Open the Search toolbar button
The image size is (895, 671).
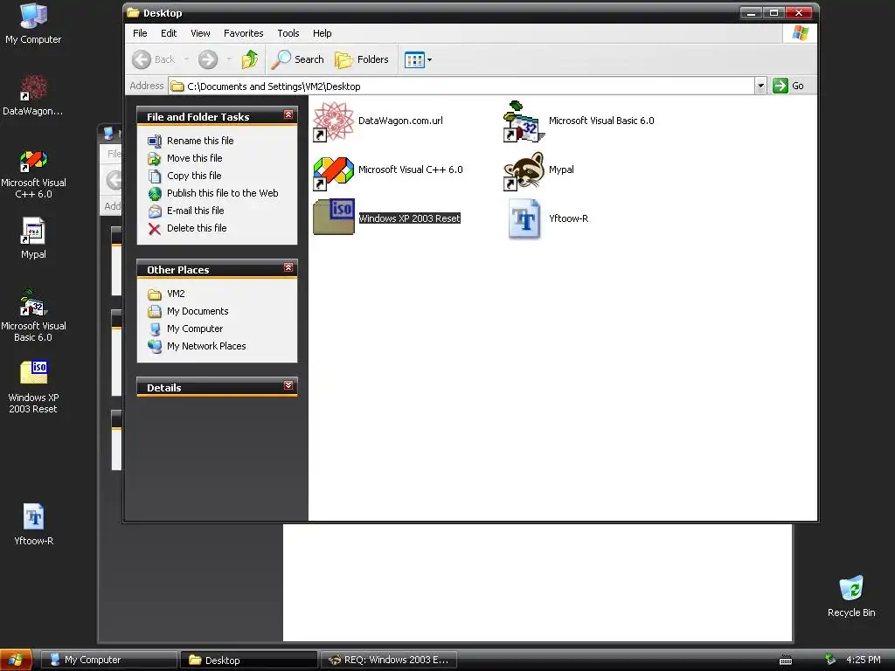click(x=297, y=59)
